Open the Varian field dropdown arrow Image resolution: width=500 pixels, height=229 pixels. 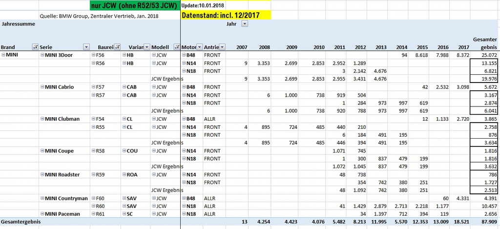146,47
